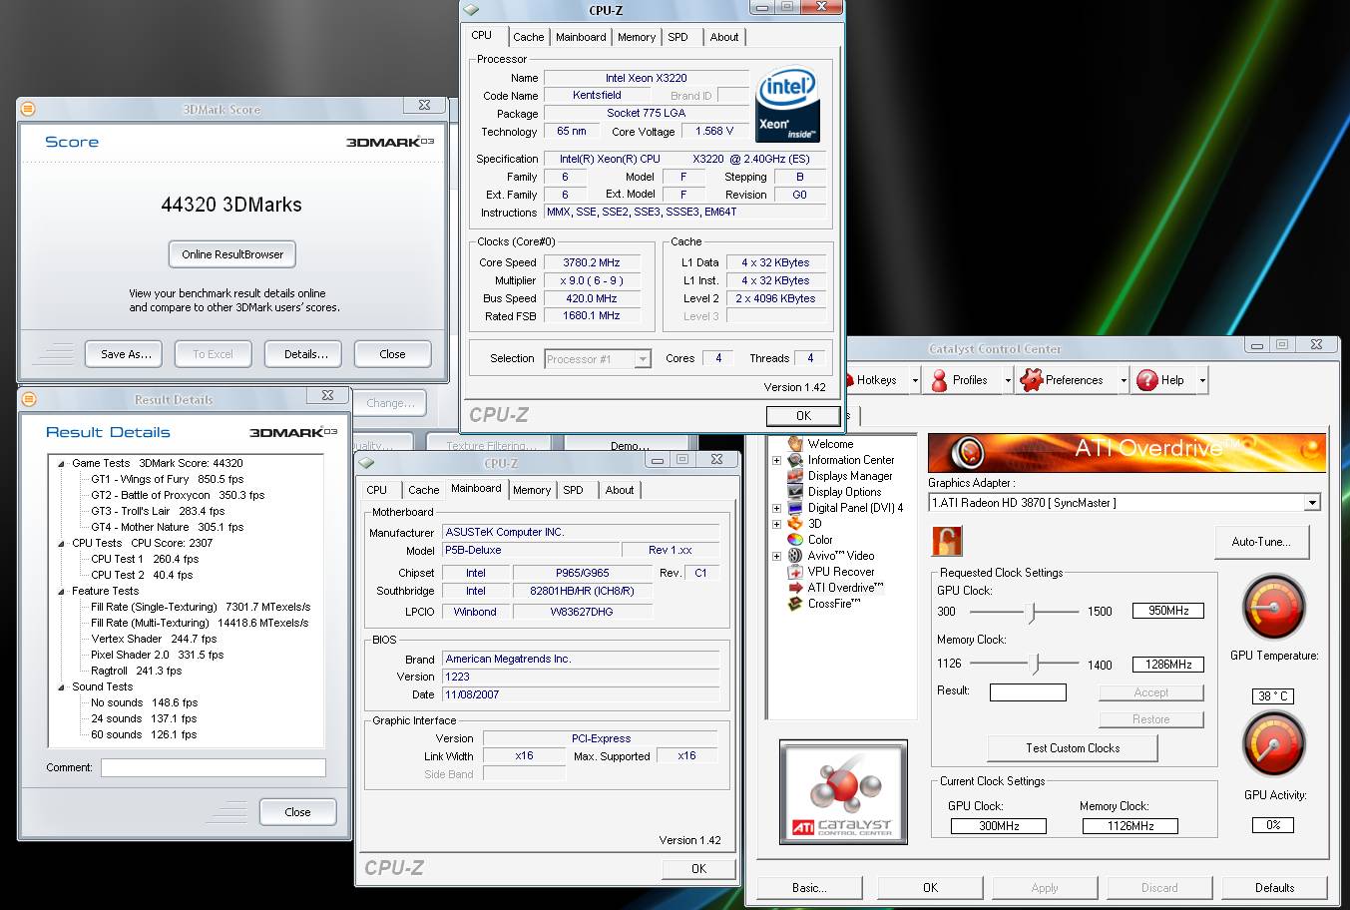The height and width of the screenshot is (910, 1350).
Task: Expand the Information Center tree node
Action: [x=776, y=460]
